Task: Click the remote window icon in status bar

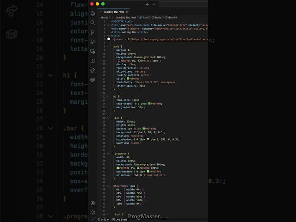Action: click(92, 220)
